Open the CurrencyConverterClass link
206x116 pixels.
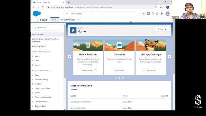pos(80,102)
